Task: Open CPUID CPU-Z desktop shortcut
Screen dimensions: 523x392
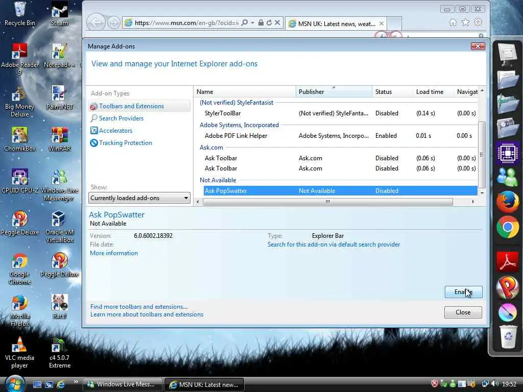Action: pyautogui.click(x=20, y=181)
